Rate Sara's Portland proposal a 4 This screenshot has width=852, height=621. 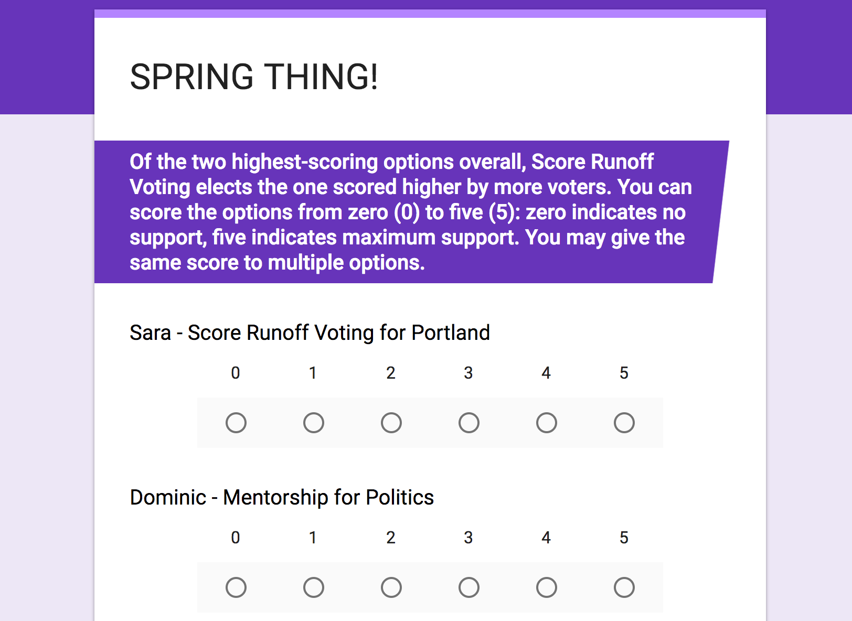pos(546,423)
